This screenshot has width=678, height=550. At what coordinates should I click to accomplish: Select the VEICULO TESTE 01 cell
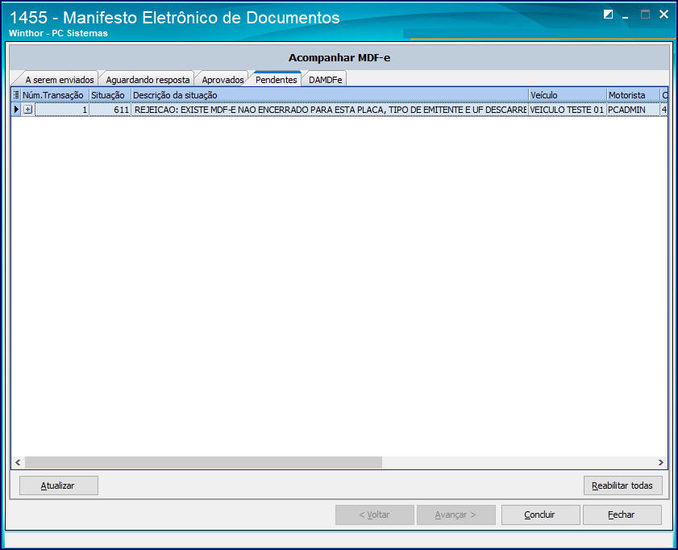pos(568,110)
